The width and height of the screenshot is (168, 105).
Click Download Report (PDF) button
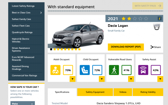pyautogui.click(x=126, y=47)
